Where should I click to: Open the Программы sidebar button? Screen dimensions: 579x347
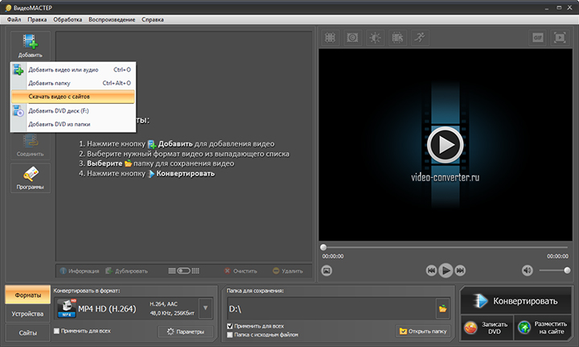pyautogui.click(x=31, y=178)
